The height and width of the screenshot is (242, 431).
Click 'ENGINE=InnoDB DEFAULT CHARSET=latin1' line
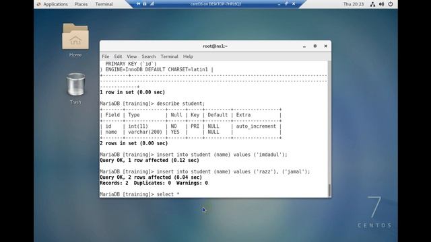157,69
